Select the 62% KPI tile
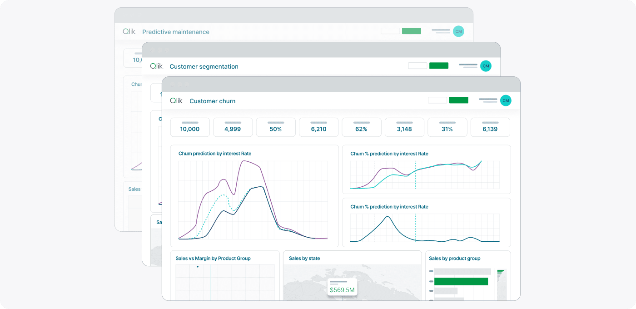 pos(361,128)
